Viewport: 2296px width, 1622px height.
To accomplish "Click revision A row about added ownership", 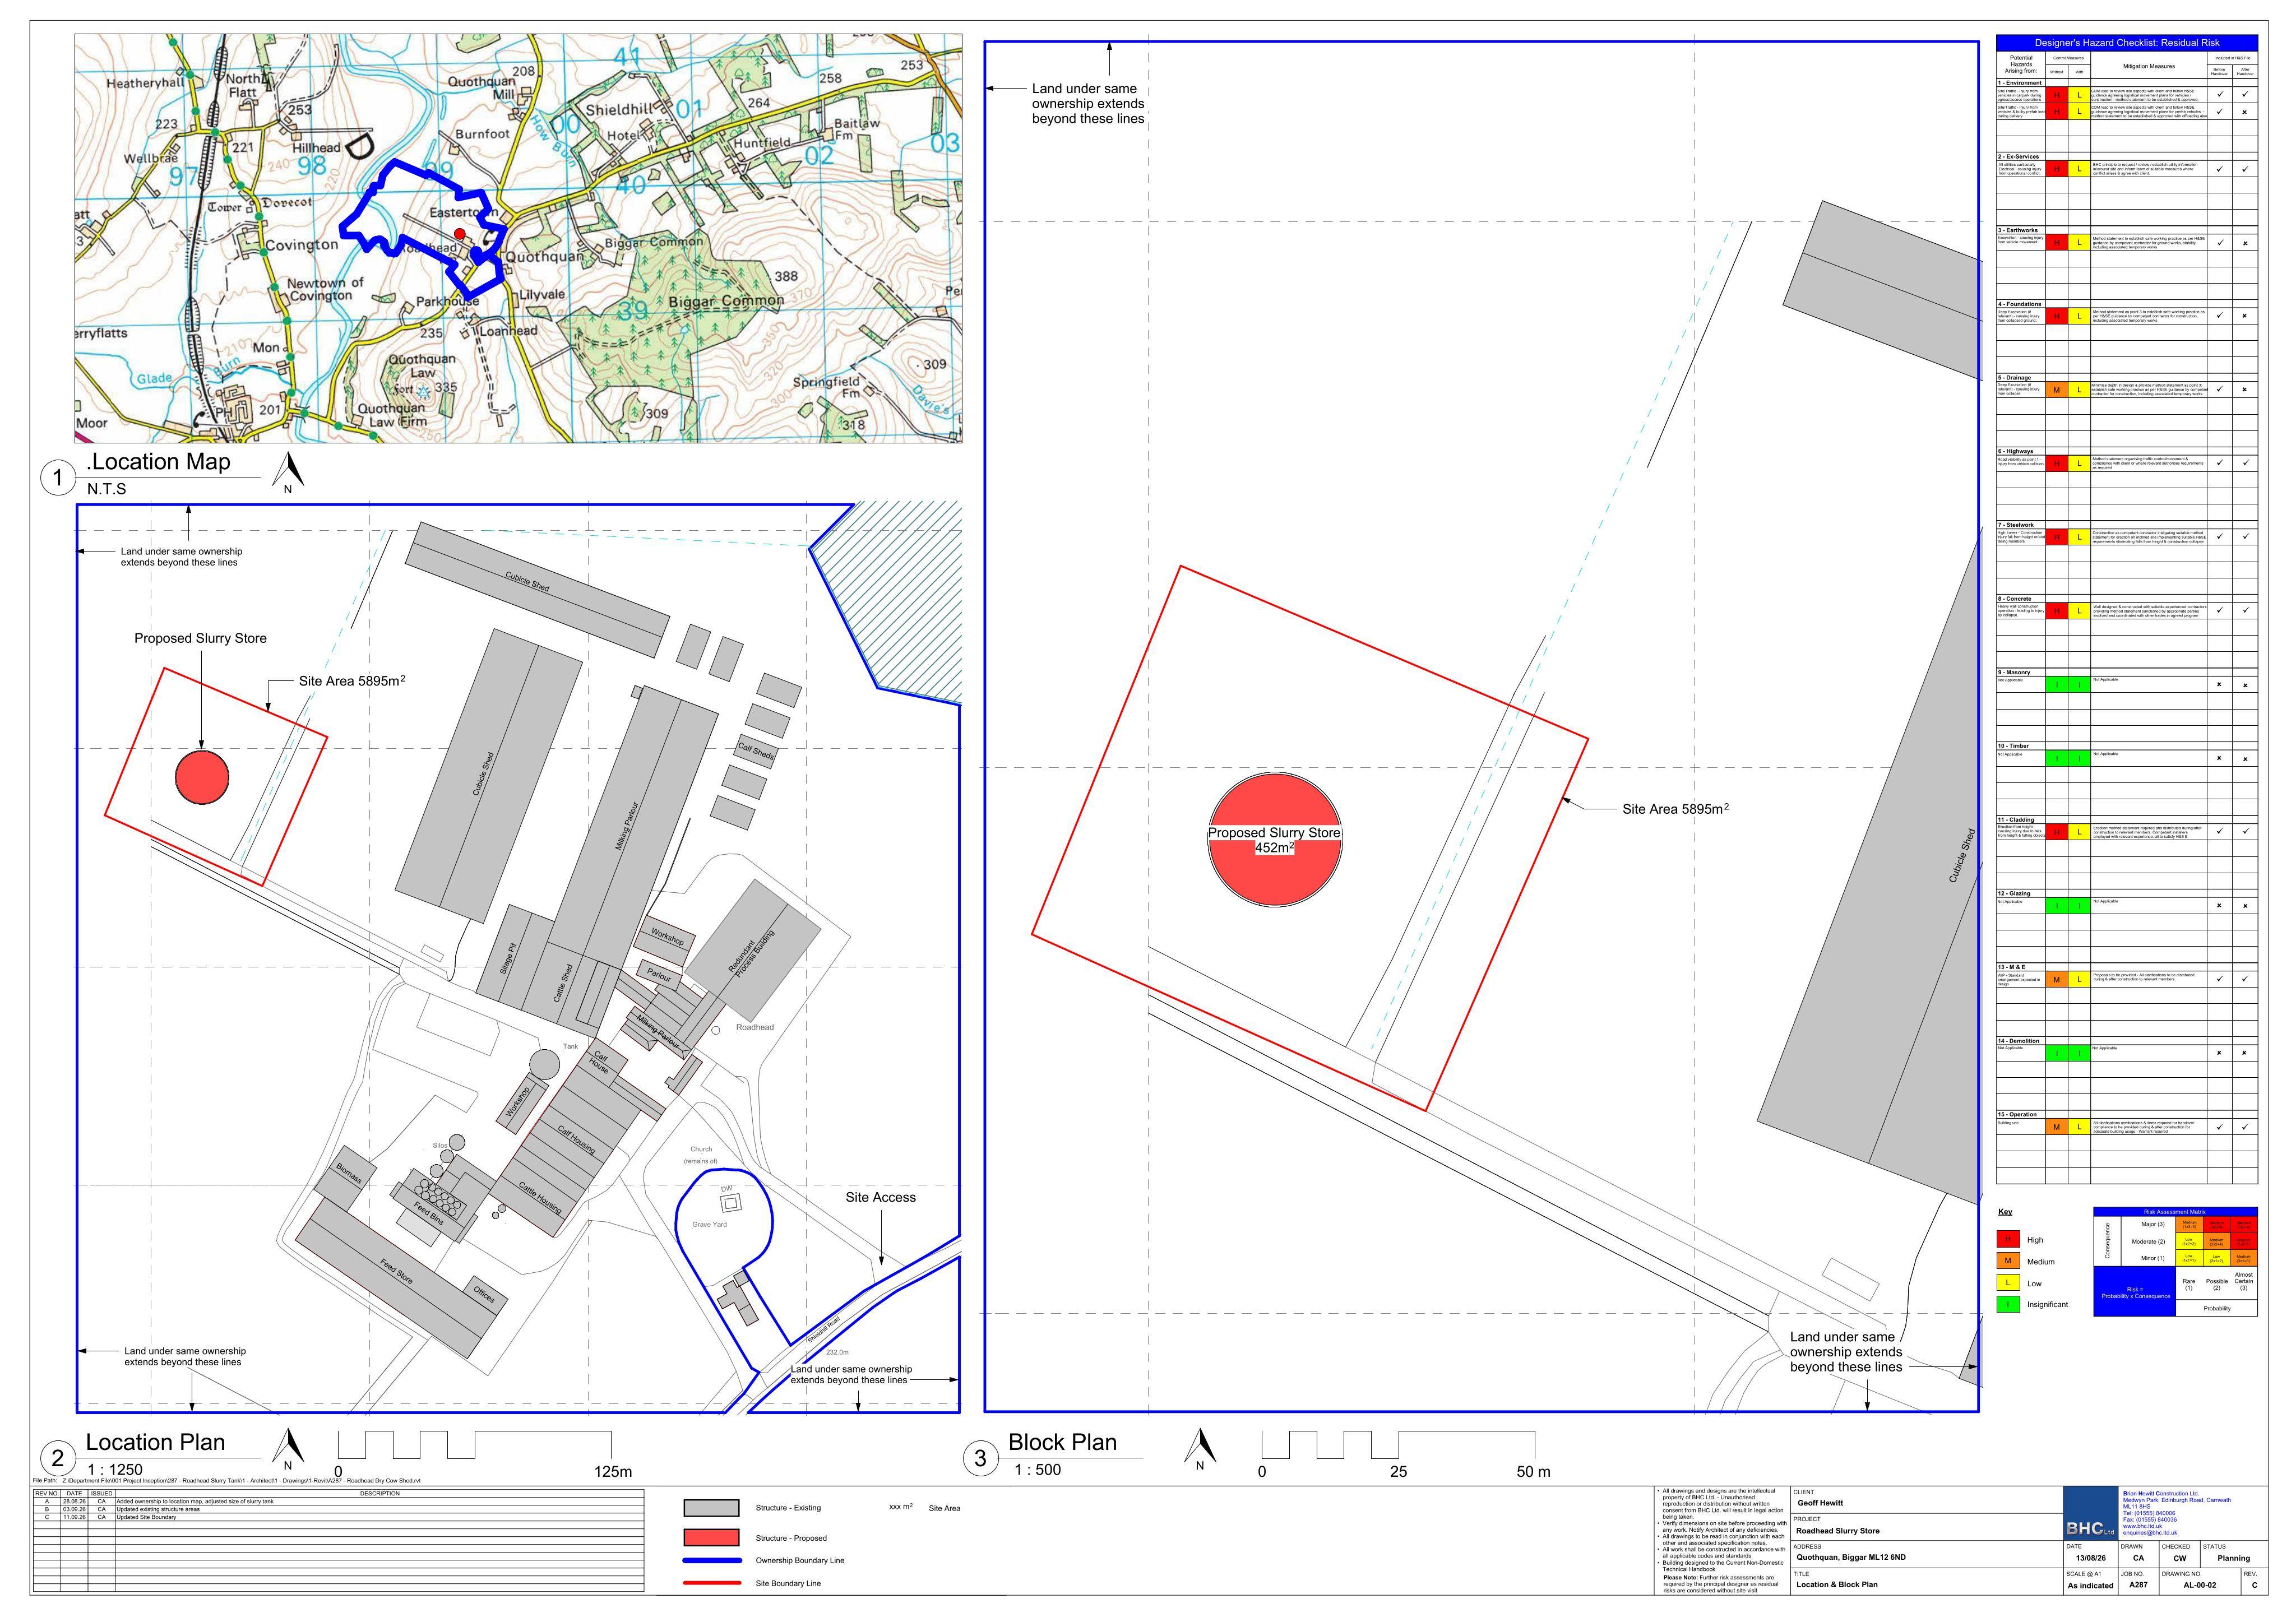I will (338, 1502).
